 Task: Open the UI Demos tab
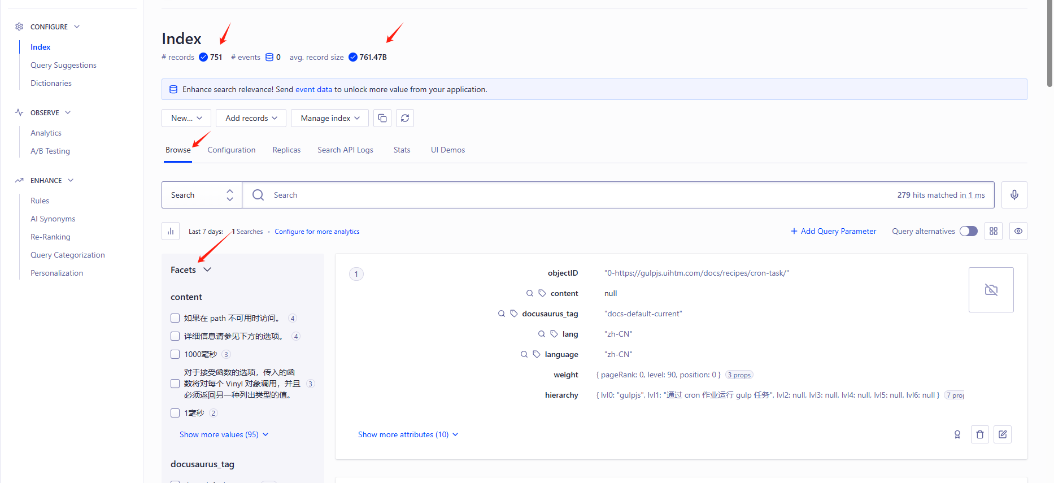[x=448, y=150]
